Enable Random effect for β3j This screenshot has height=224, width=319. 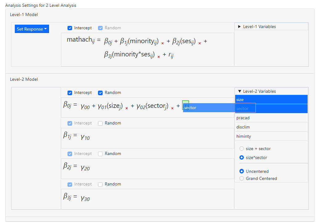100,184
